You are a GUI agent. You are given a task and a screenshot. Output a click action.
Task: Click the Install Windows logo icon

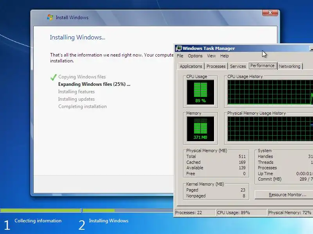(x=50, y=17)
